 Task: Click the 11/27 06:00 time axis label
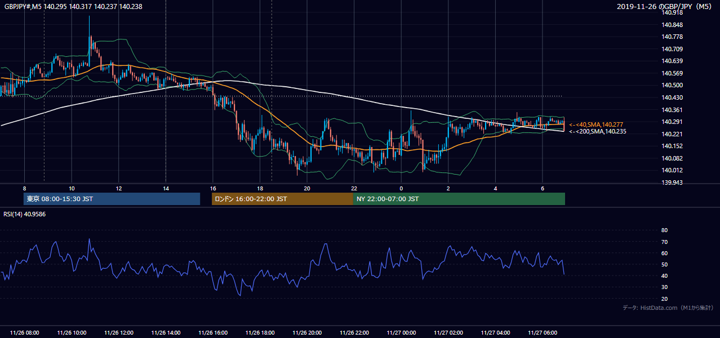[542, 333]
